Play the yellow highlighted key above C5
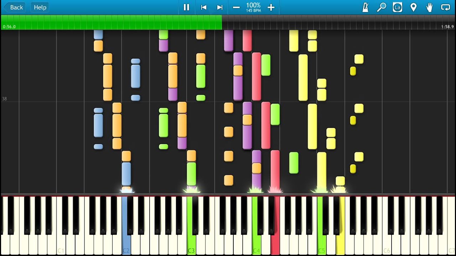This screenshot has height=256, width=456. (340, 245)
